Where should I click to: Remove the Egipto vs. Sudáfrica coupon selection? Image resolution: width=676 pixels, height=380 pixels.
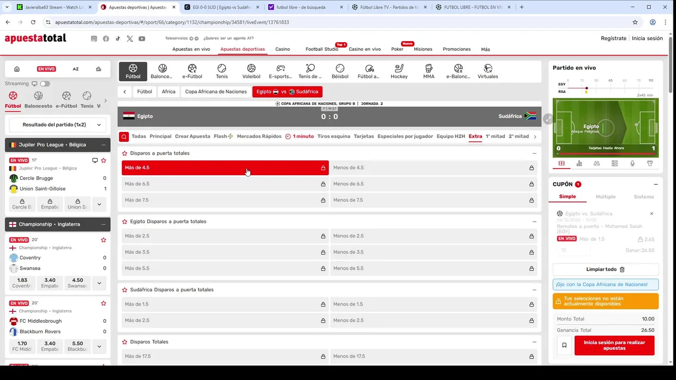pos(652,214)
